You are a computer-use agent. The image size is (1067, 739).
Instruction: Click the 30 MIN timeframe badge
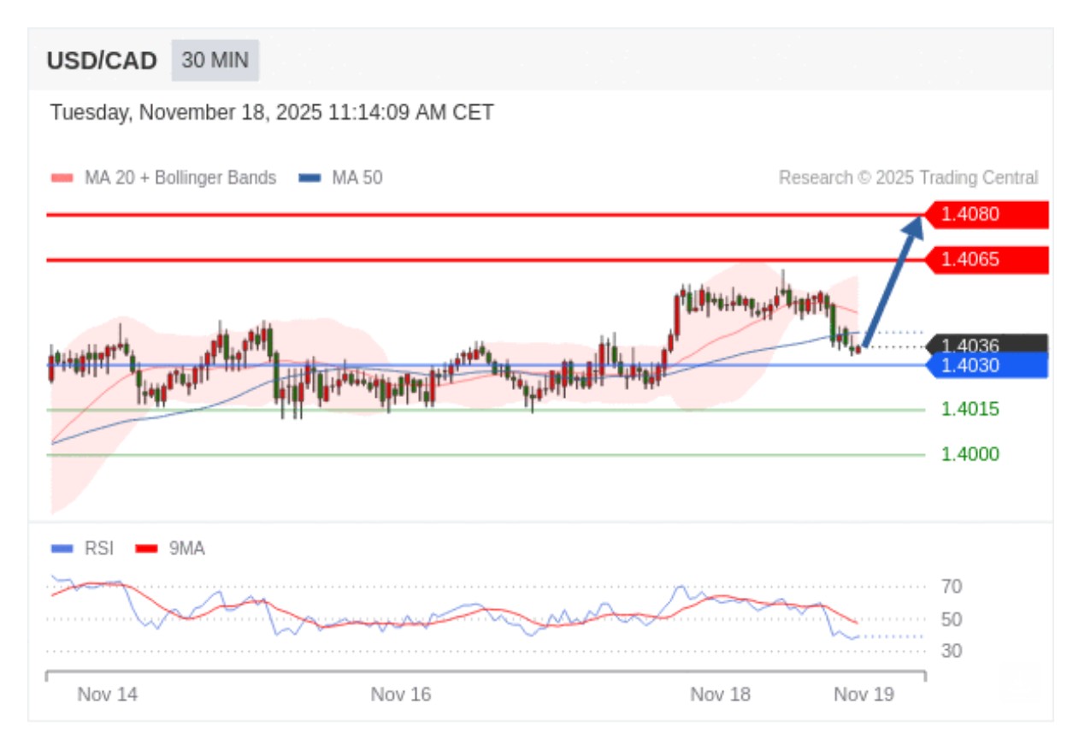[215, 61]
